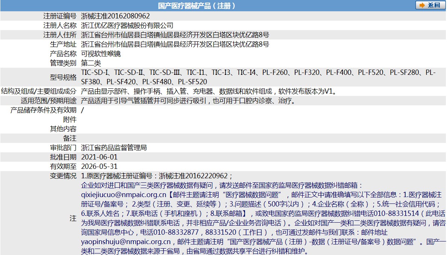Viewport: 447px width, 255px height.
Task: Click original registration number 浙械注准20162220962
Action: click(x=193, y=176)
